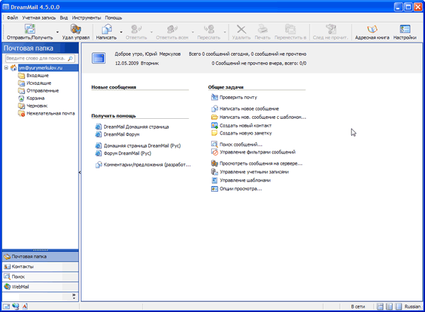This screenshot has height=312, width=425.
Task: Select the Отправленные folder
Action: (x=42, y=91)
